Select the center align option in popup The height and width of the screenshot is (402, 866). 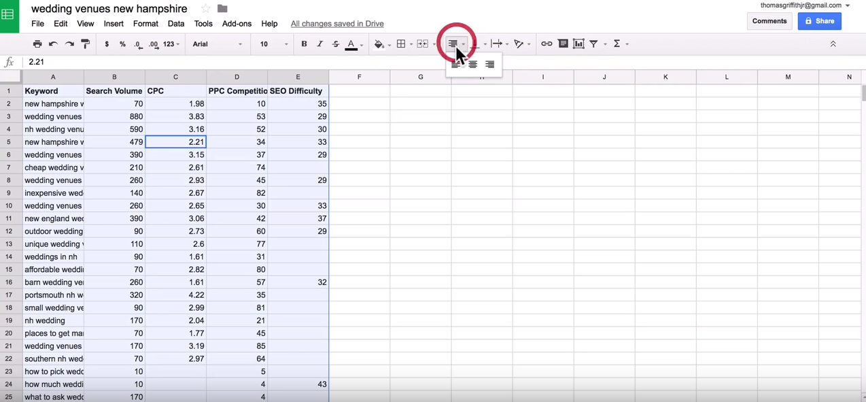click(473, 65)
